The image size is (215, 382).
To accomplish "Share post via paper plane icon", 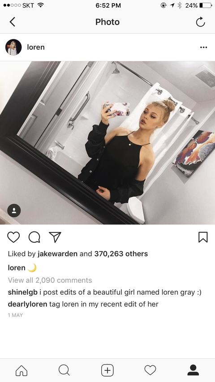I will 55,237.
